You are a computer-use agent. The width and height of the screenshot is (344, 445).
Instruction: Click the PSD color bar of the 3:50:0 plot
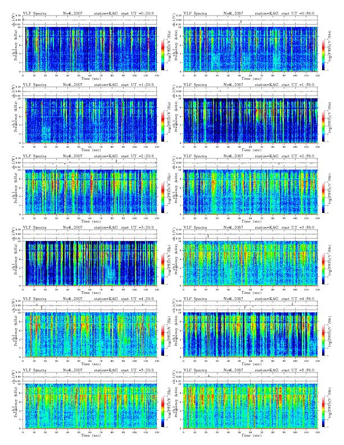(324, 269)
